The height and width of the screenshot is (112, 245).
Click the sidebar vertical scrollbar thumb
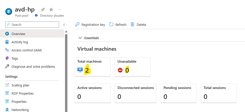(x=66, y=73)
